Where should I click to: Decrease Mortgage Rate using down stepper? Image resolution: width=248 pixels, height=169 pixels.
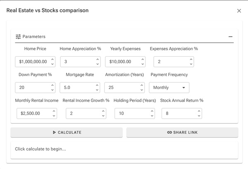pos(97,90)
